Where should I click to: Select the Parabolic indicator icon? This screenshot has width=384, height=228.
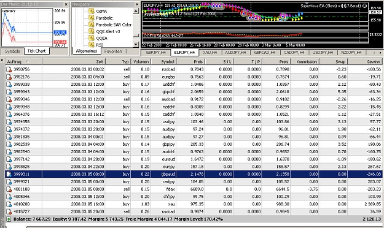92,18
